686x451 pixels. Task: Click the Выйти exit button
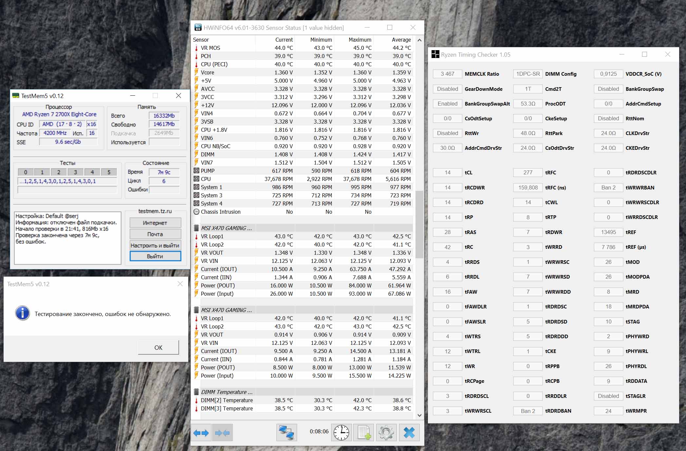pos(155,256)
